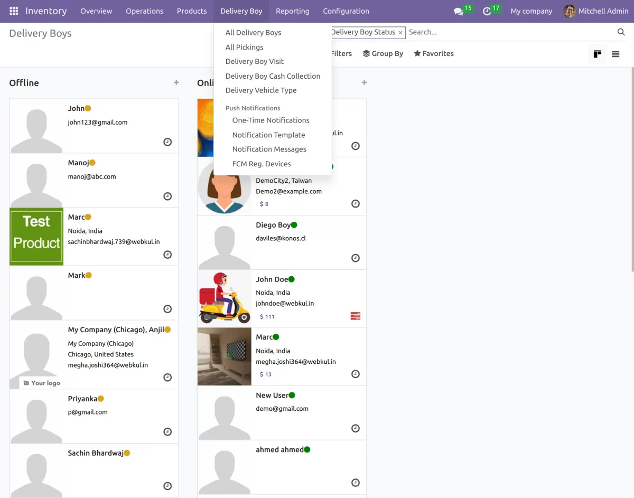The image size is (634, 498).
Task: Open the Favorites dropdown
Action: 434,53
